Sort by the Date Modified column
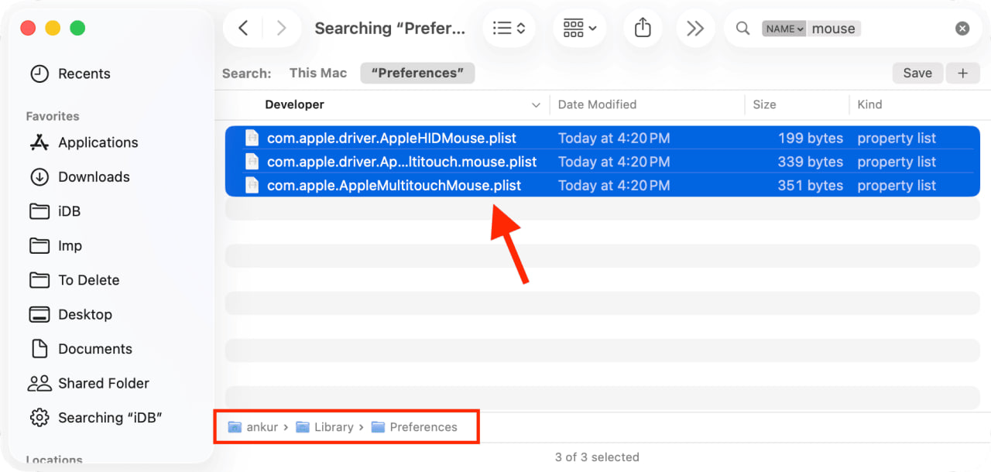 pyautogui.click(x=597, y=104)
